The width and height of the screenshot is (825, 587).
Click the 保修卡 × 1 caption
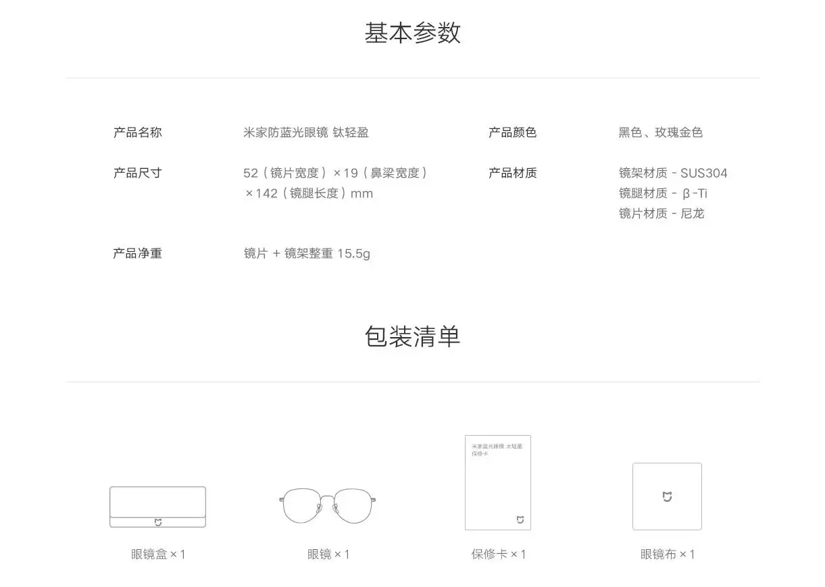[499, 554]
